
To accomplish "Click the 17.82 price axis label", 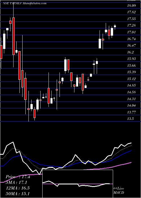I will click(131, 12).
